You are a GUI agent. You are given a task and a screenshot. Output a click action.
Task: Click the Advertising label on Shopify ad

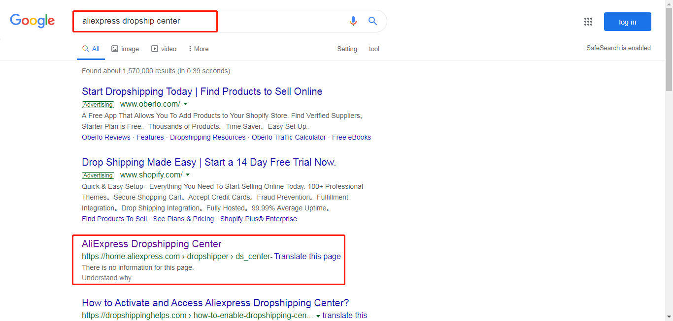point(98,175)
